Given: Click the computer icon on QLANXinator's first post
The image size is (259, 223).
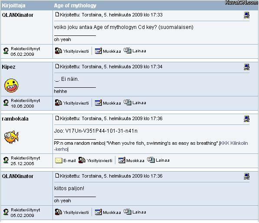Looking at the screenshot, I should pos(246,15).
